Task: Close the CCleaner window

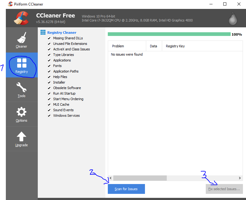Action: [x=239, y=4]
